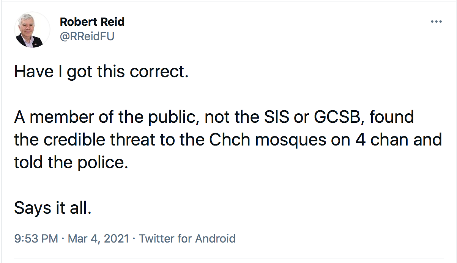Open the more options ellipsis menu

point(436,22)
